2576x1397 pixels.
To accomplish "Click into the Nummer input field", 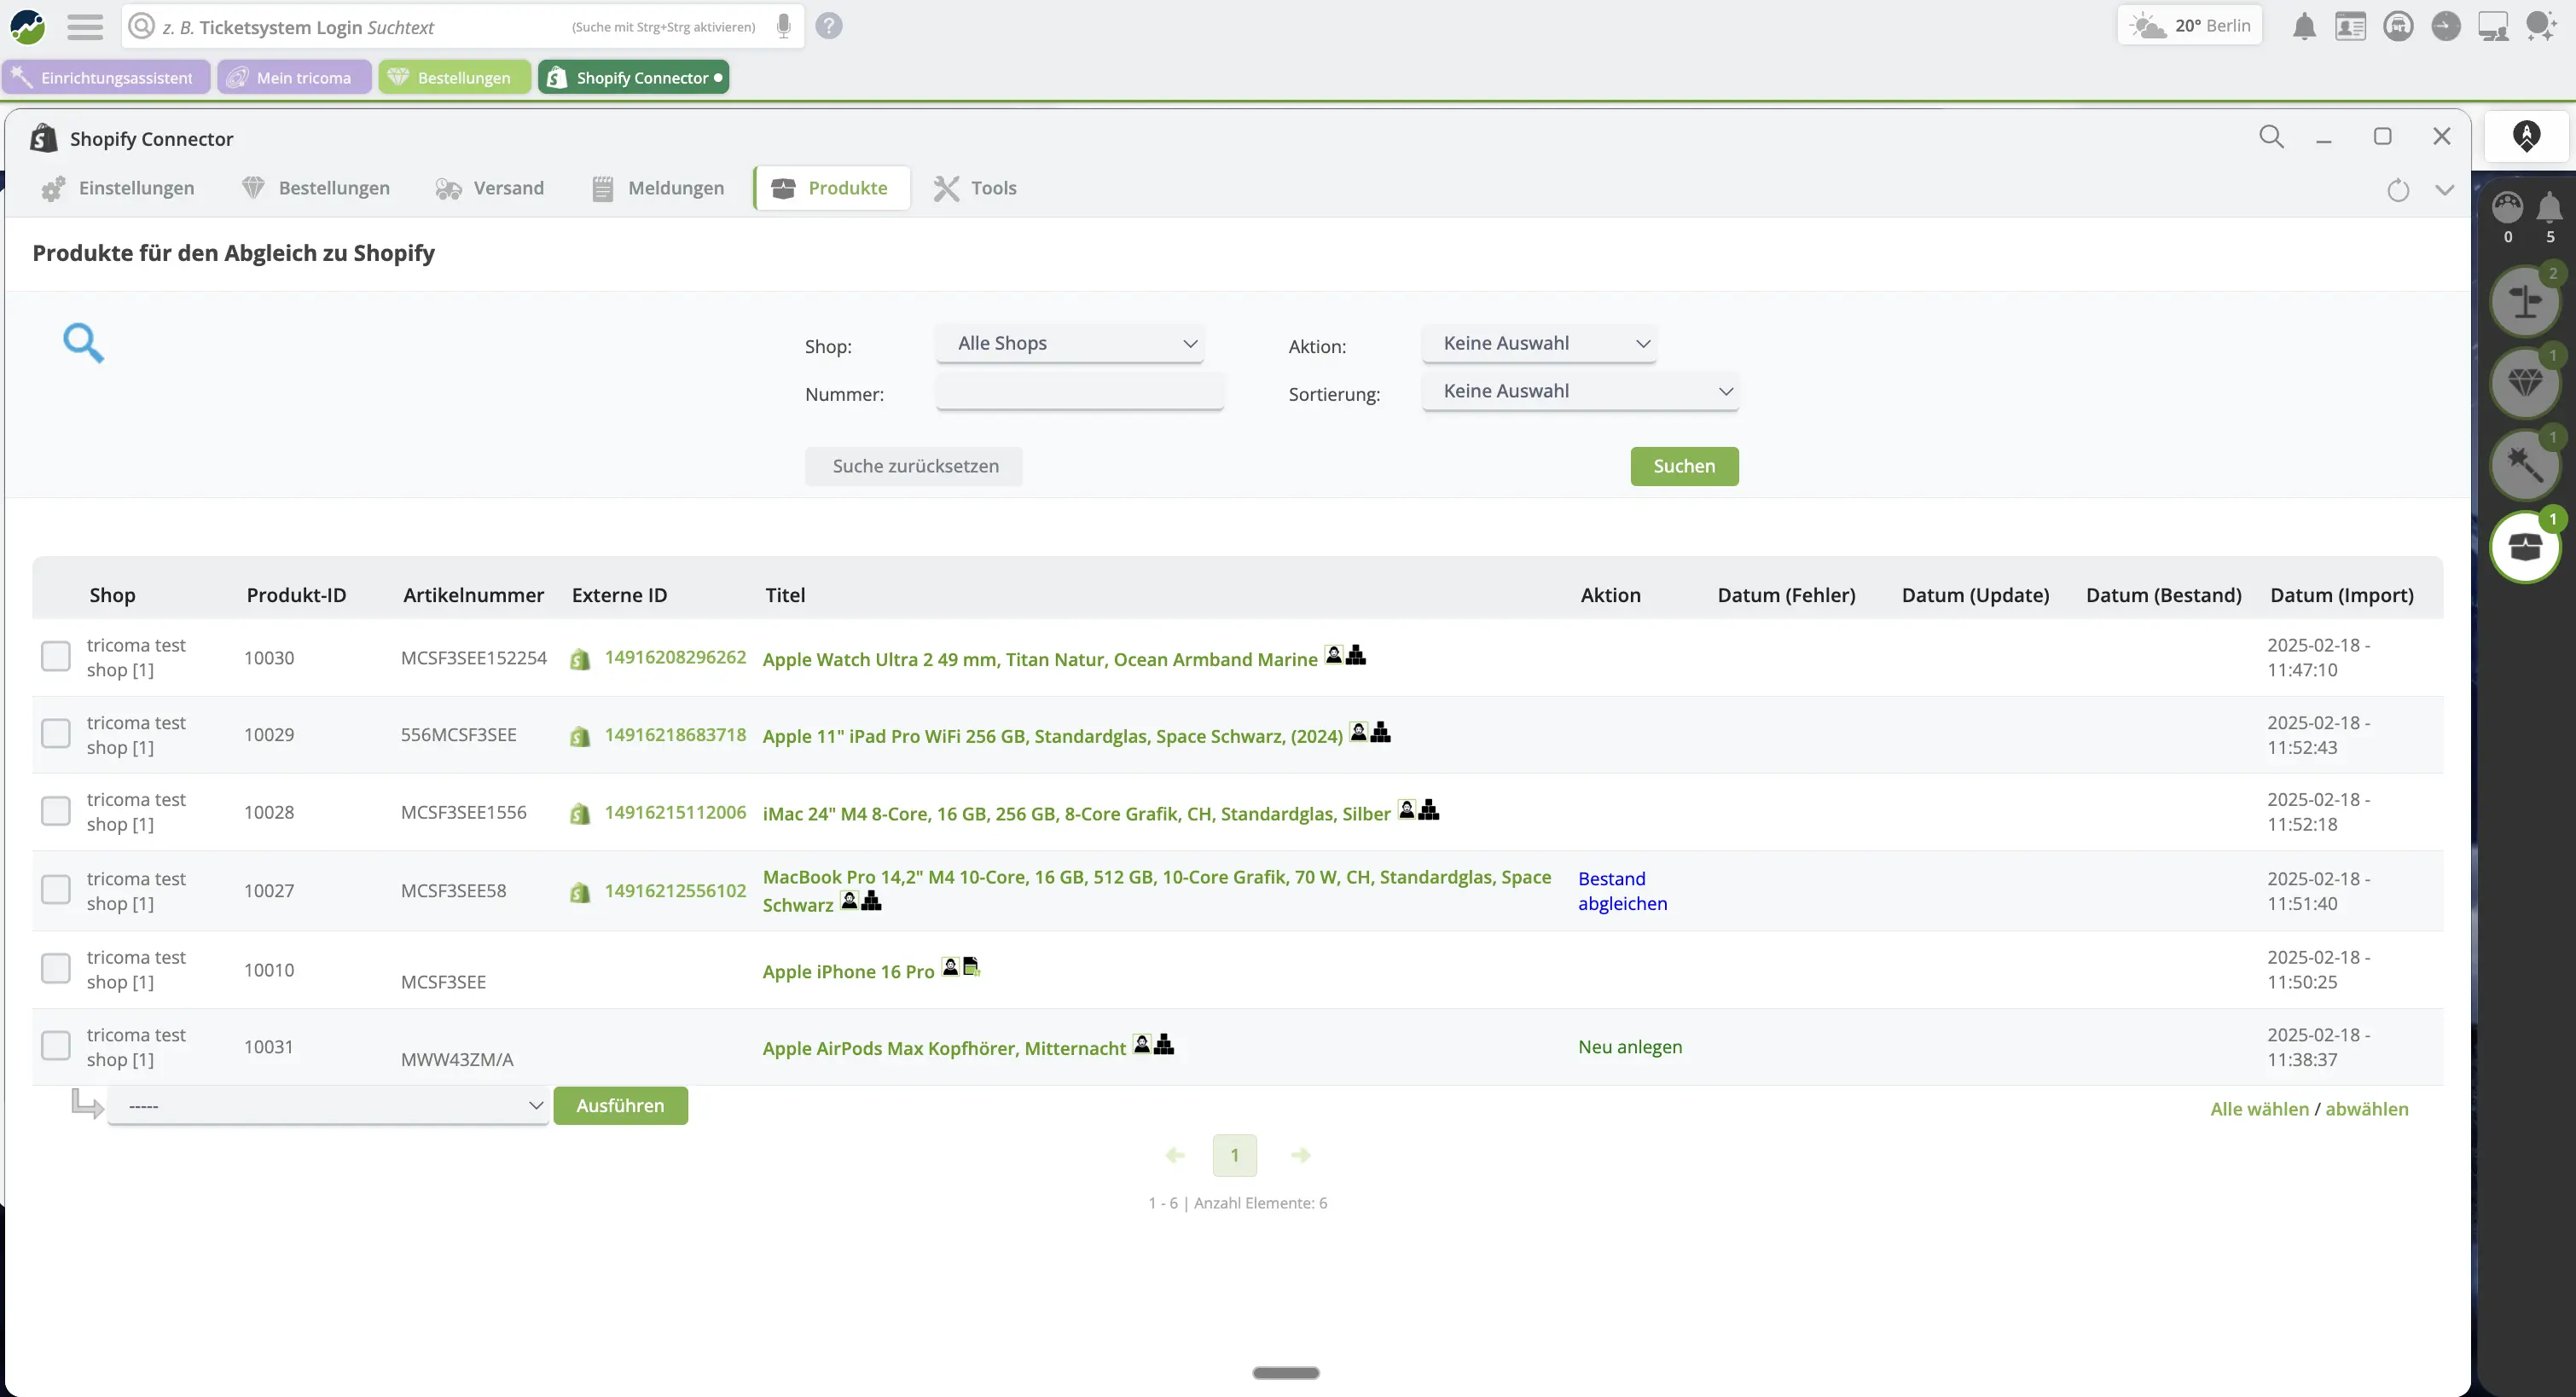I will pyautogui.click(x=1079, y=391).
